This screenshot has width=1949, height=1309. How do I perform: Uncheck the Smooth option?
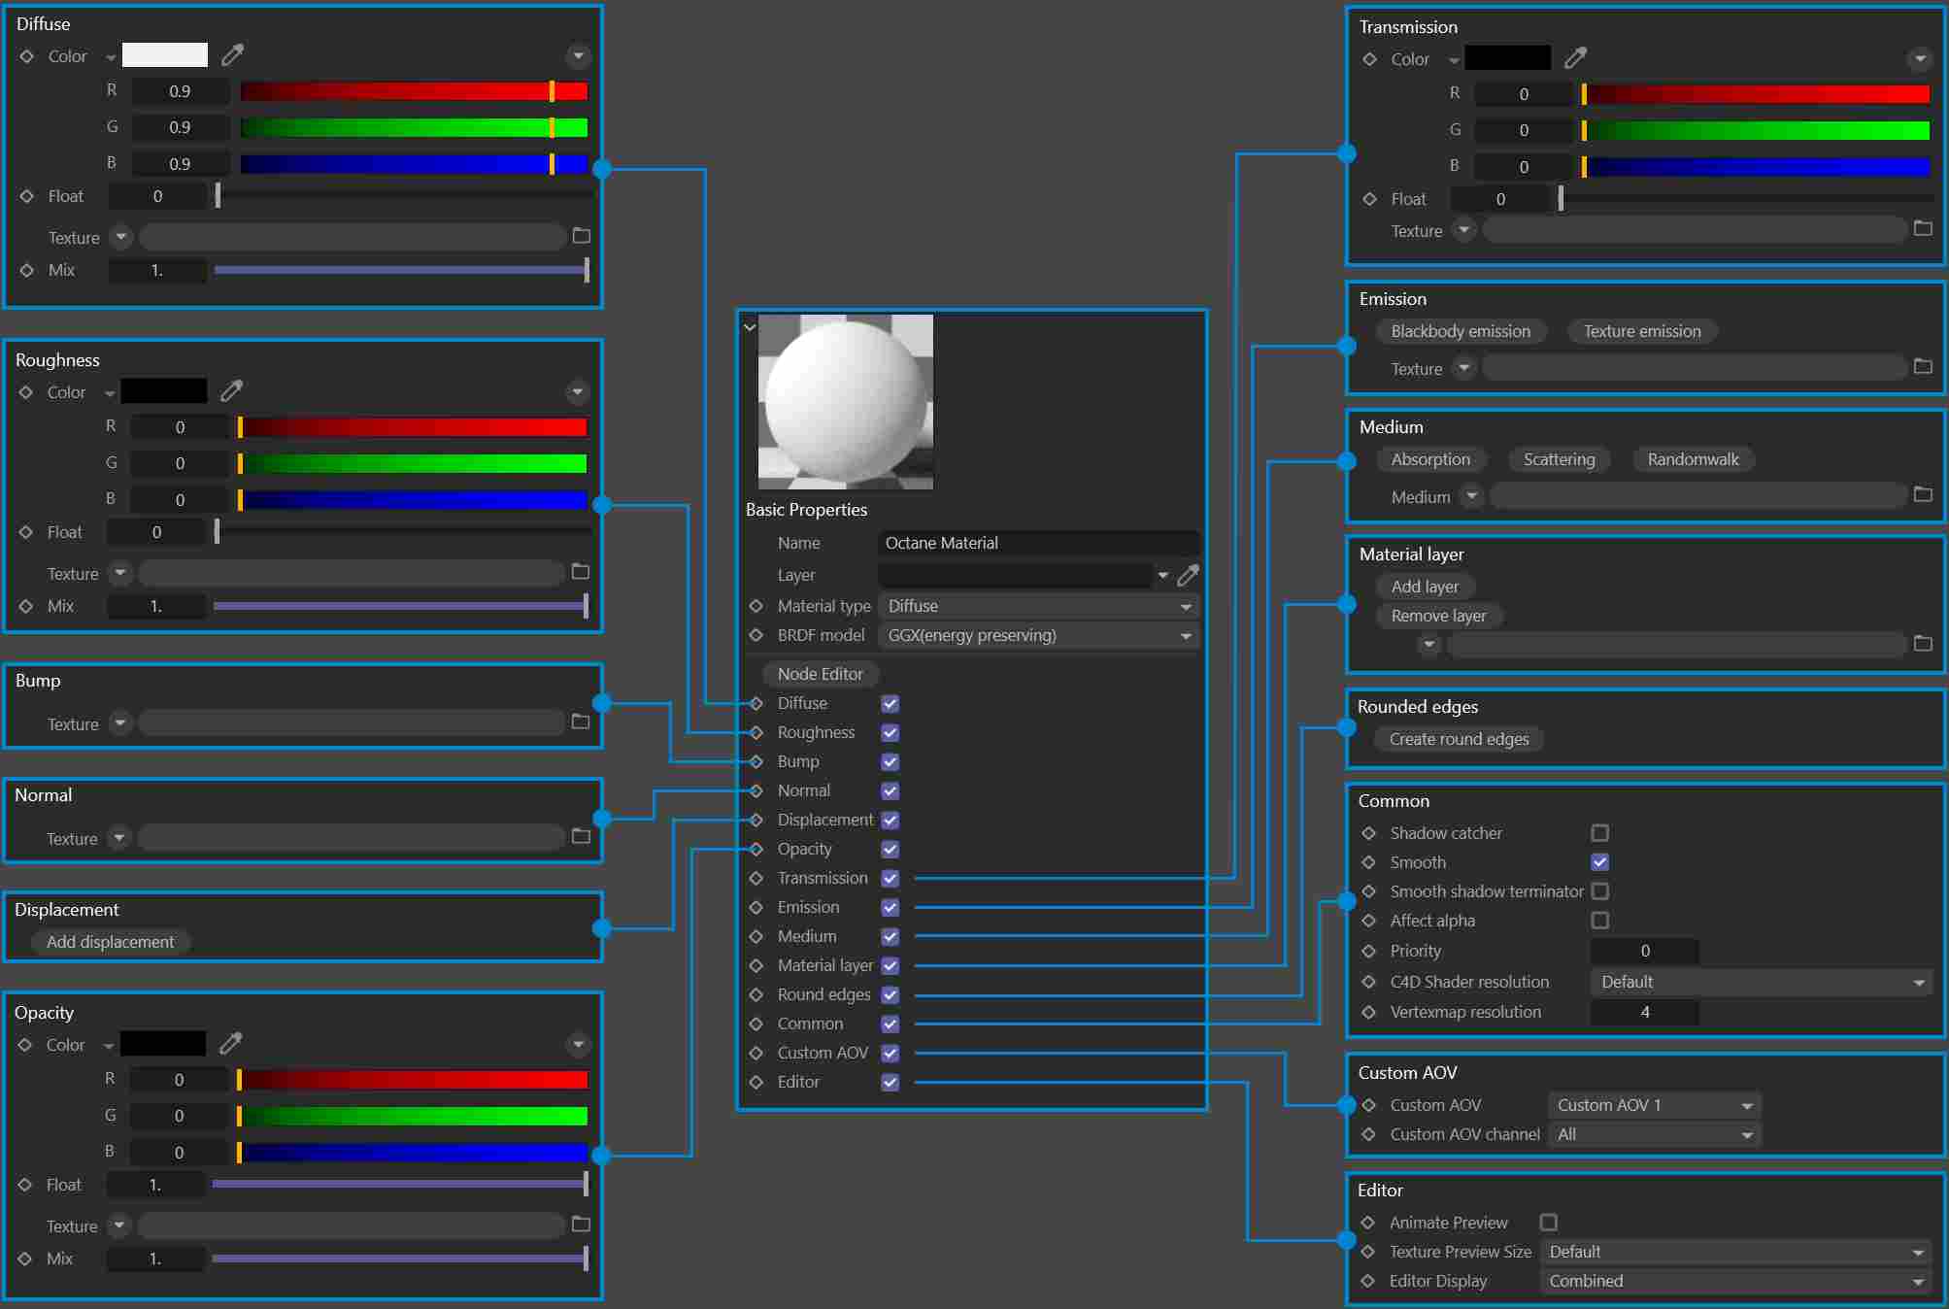[1599, 861]
